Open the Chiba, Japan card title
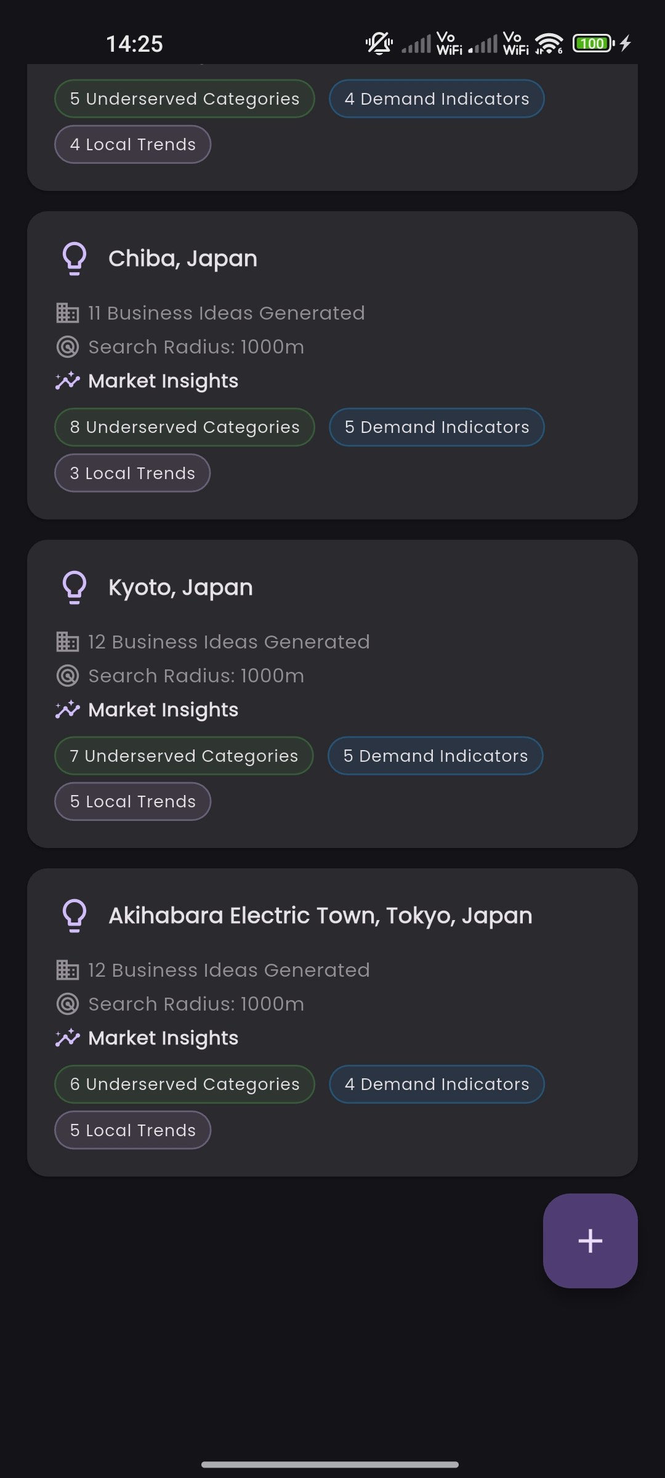This screenshot has width=665, height=1478. coord(183,259)
